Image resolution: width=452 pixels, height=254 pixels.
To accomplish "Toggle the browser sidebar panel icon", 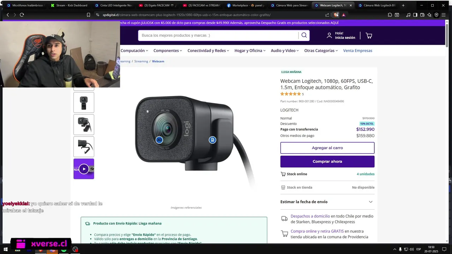I will (415, 15).
